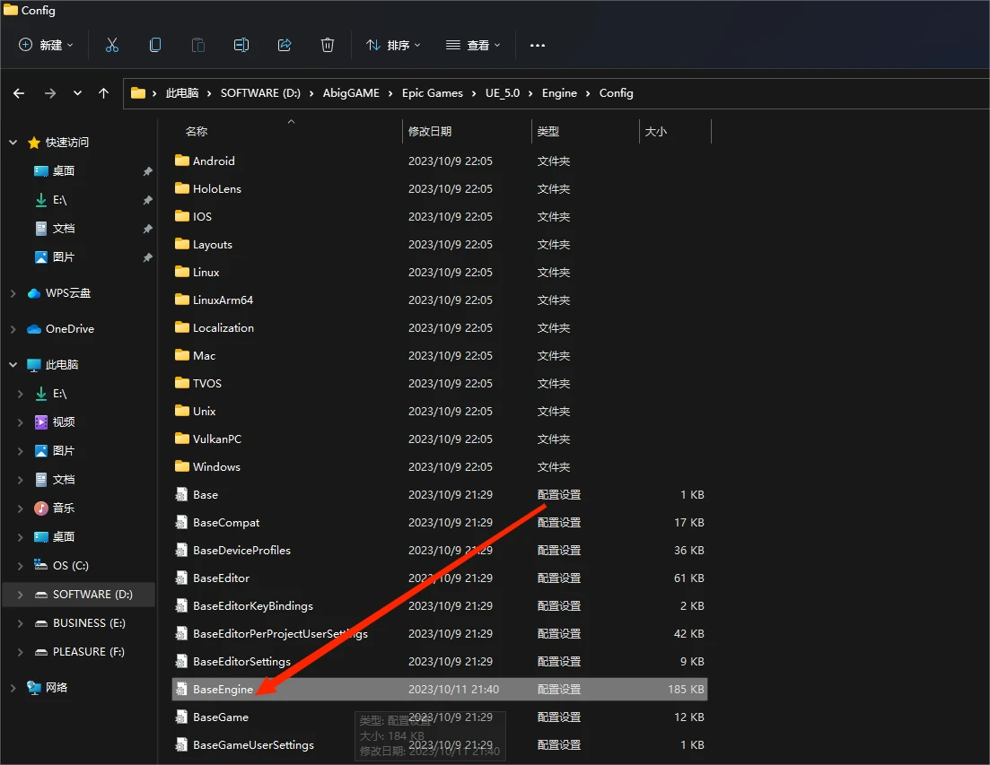This screenshot has width=990, height=765.
Task: Click SOFTWARE (D:) in the breadcrumb
Action: click(x=260, y=93)
